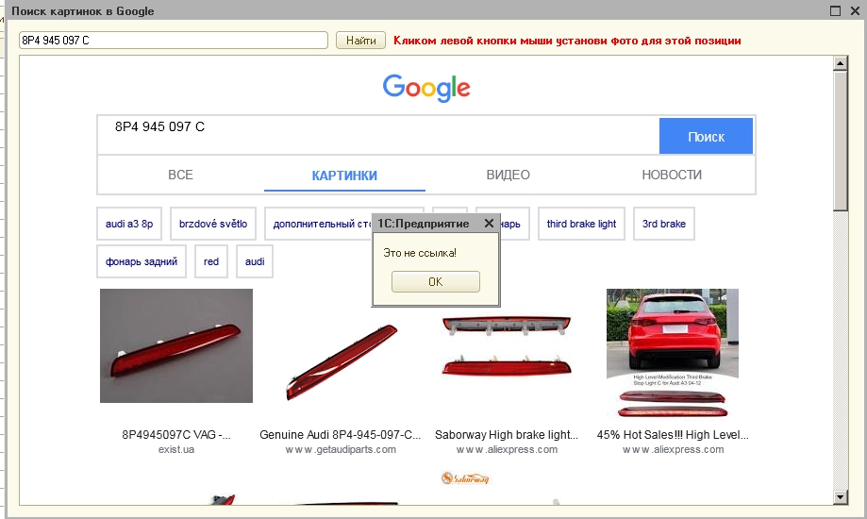Click the Saborway logo image at the bottom
867x519 pixels.
[465, 478]
